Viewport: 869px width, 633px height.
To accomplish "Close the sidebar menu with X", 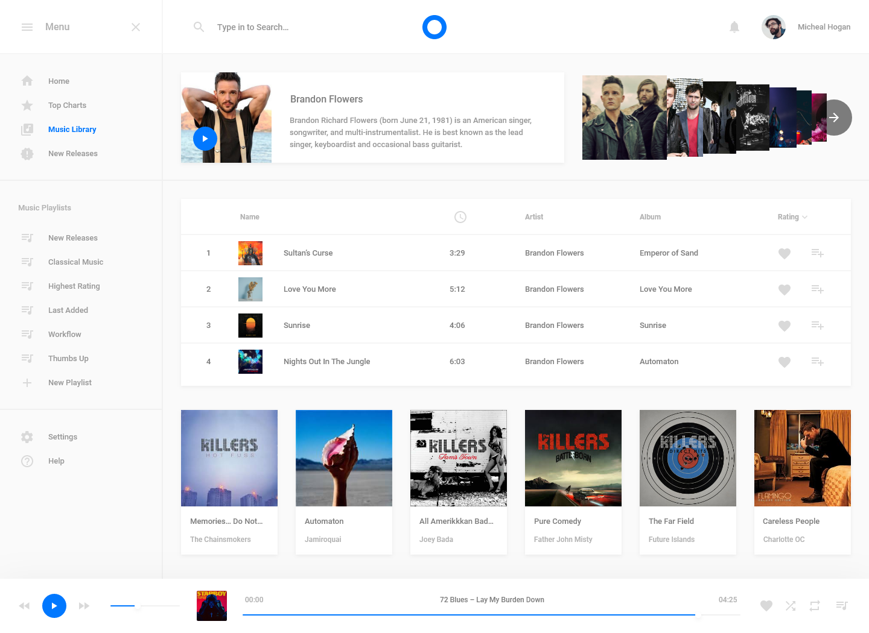I will coord(136,27).
